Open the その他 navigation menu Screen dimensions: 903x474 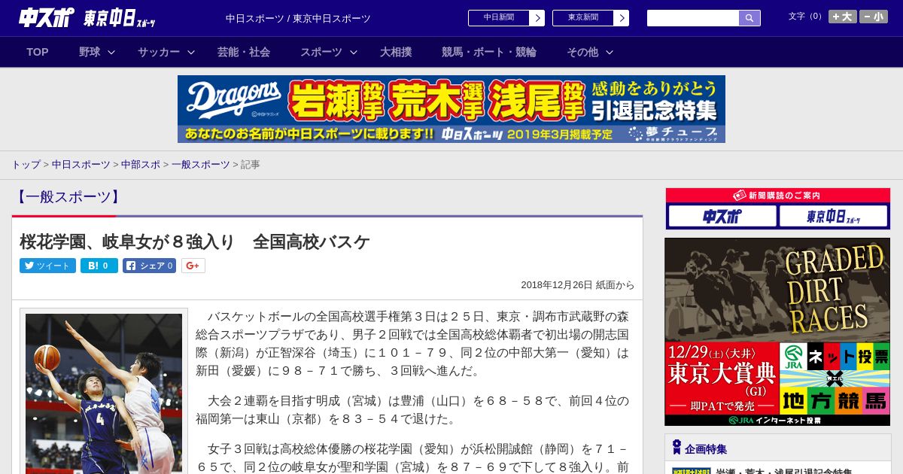coord(582,52)
